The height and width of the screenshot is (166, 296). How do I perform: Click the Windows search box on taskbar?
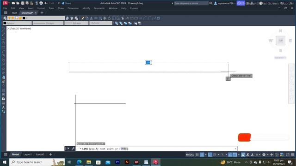tap(37, 162)
